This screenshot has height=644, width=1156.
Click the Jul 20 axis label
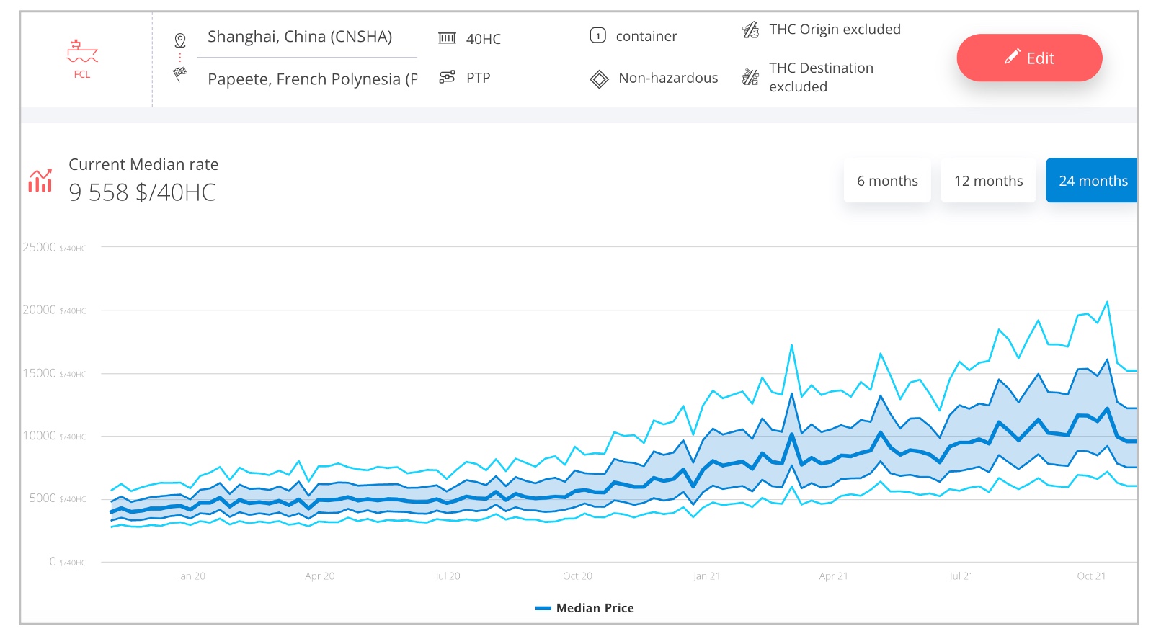click(x=448, y=576)
